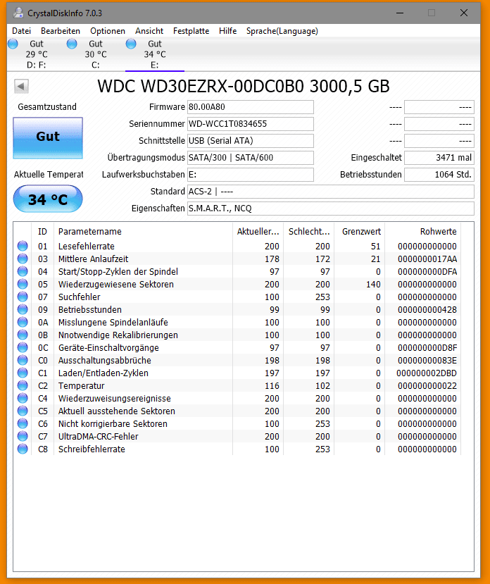Click the orb beside Nicht korrigierbare Sektoren
490x584 pixels.
click(23, 423)
